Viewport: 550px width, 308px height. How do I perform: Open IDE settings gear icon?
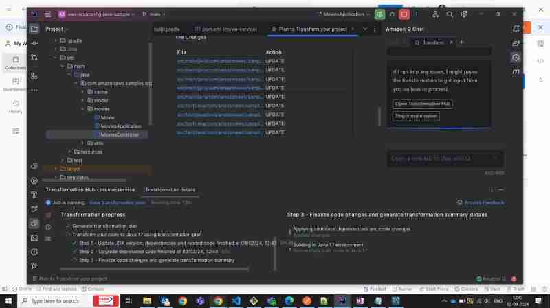pos(464,14)
